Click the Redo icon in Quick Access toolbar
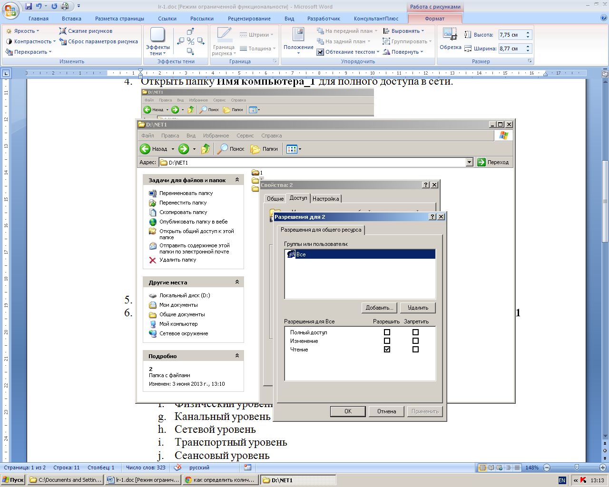Screen dimensions: 609x487 tap(54, 6)
